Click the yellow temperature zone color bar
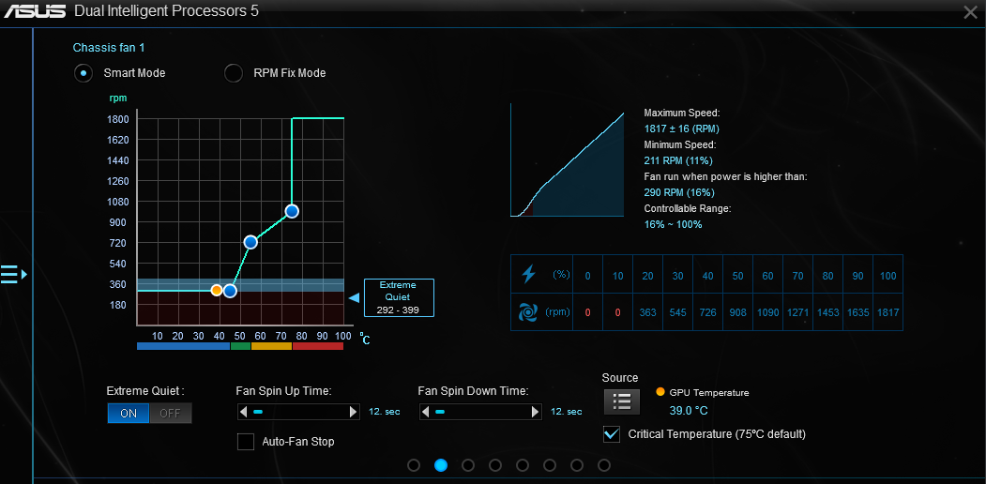This screenshot has width=986, height=484. (x=272, y=346)
